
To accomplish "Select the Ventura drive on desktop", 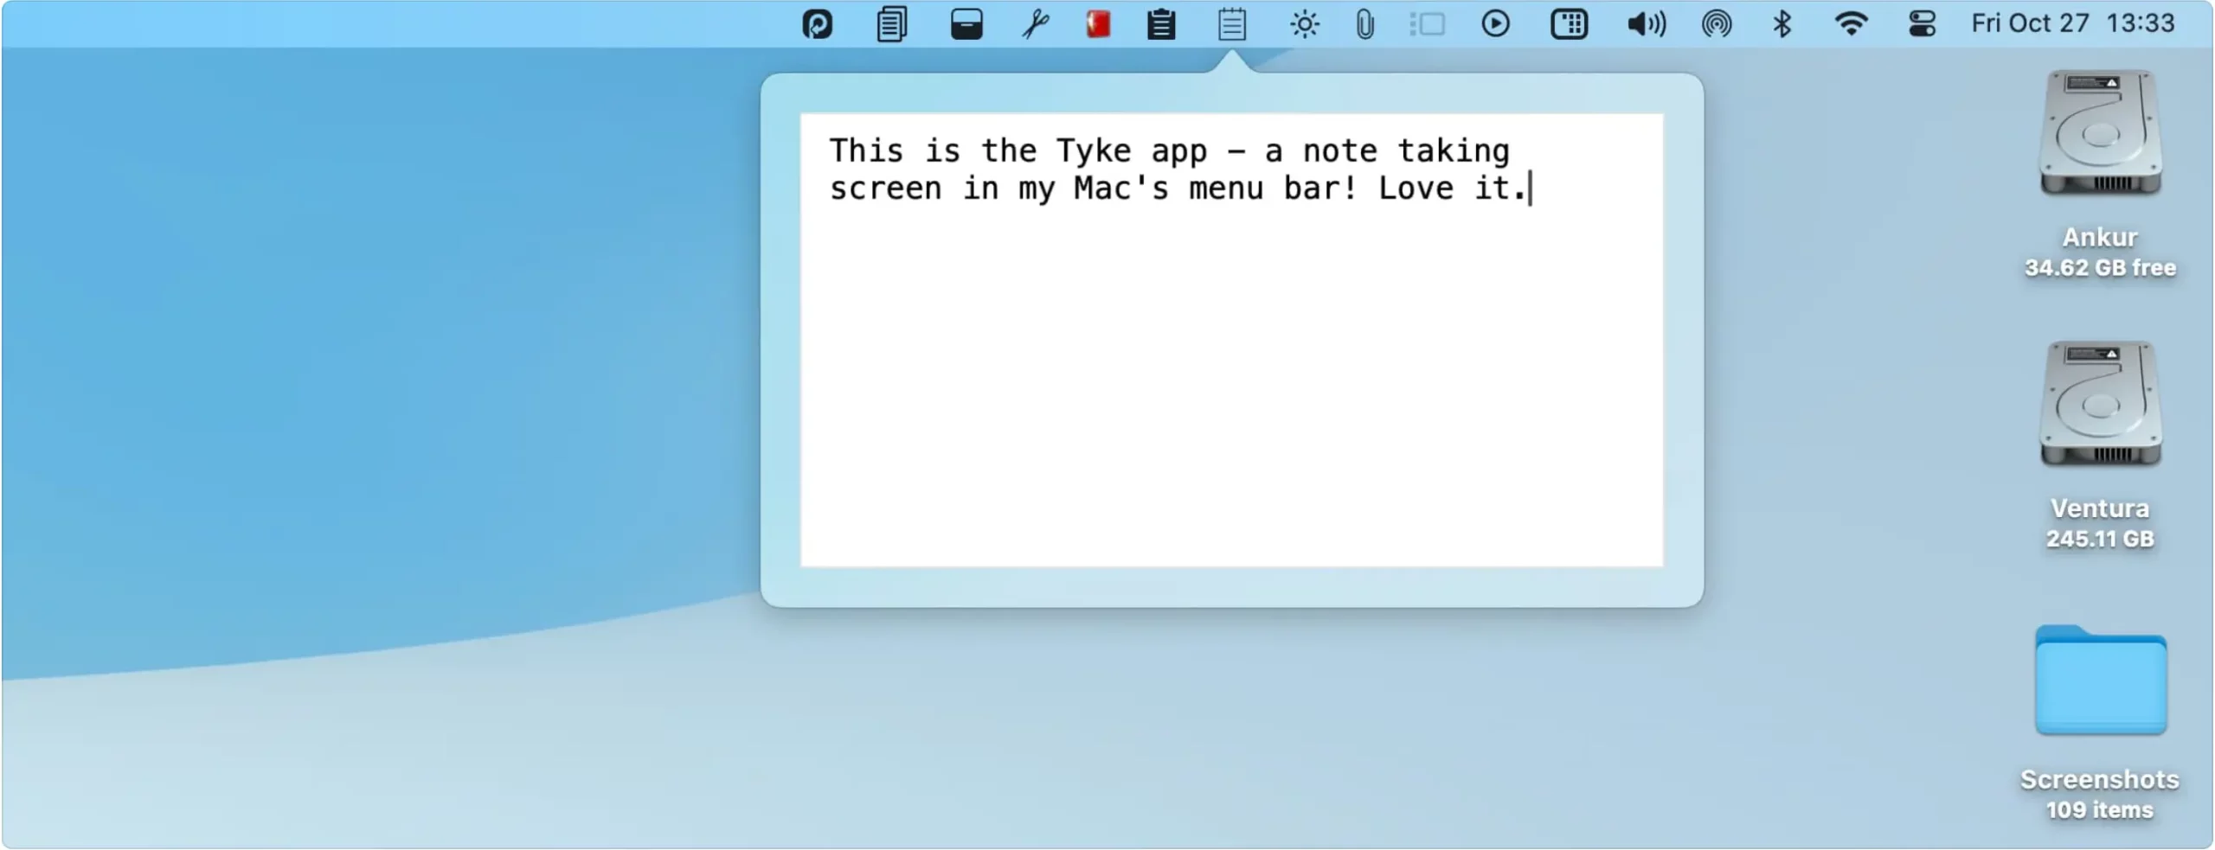I will point(2101,405).
